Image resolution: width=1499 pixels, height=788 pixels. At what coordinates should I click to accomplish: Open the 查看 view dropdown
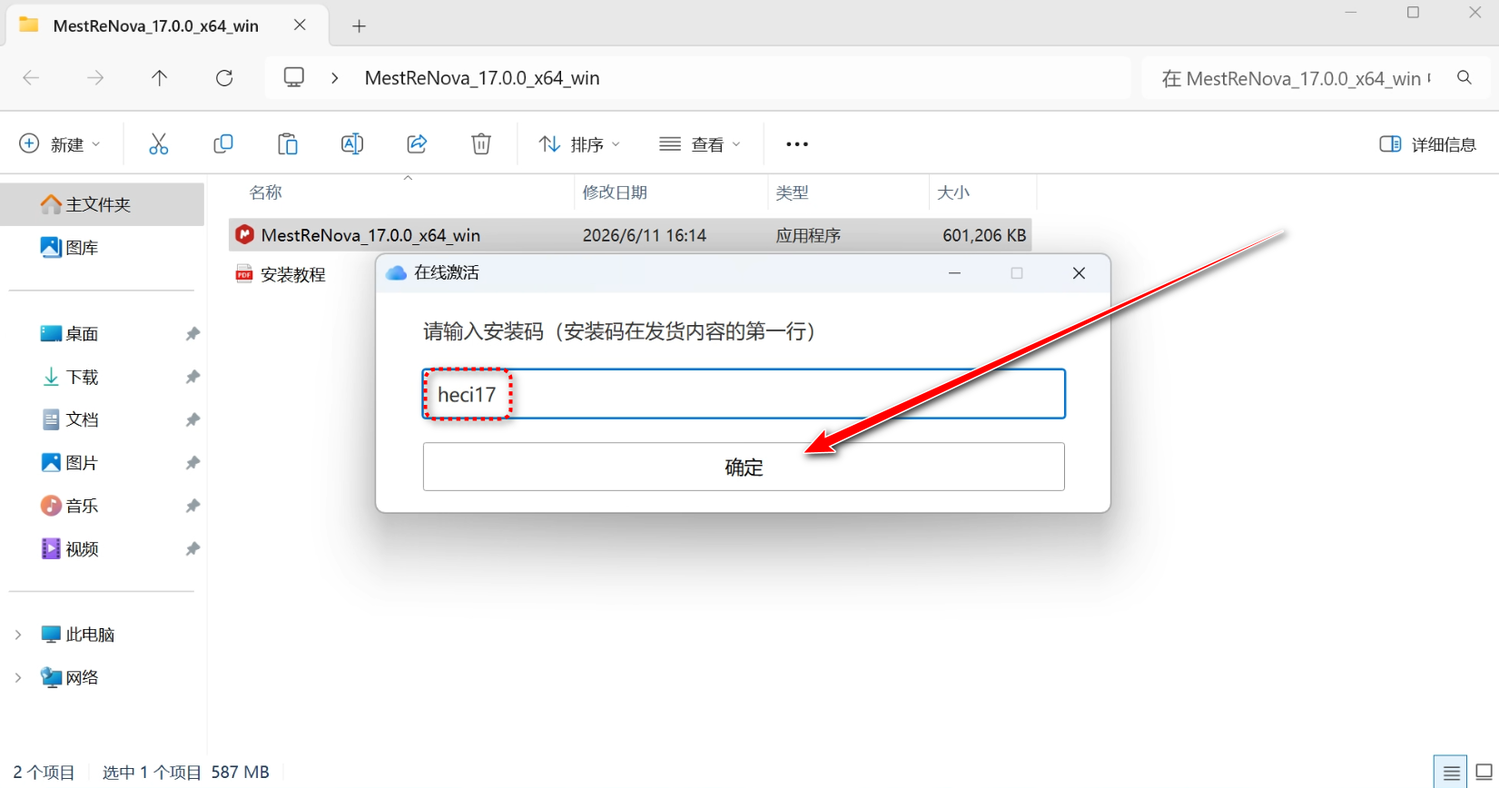[x=700, y=143]
